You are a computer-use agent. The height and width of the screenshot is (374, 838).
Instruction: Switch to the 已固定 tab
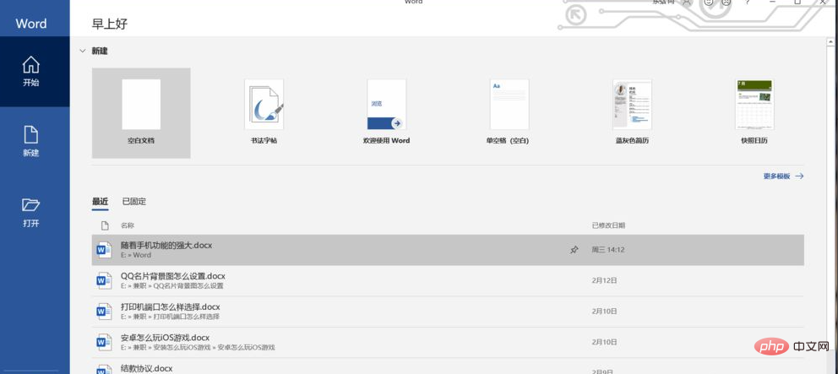[x=134, y=202]
